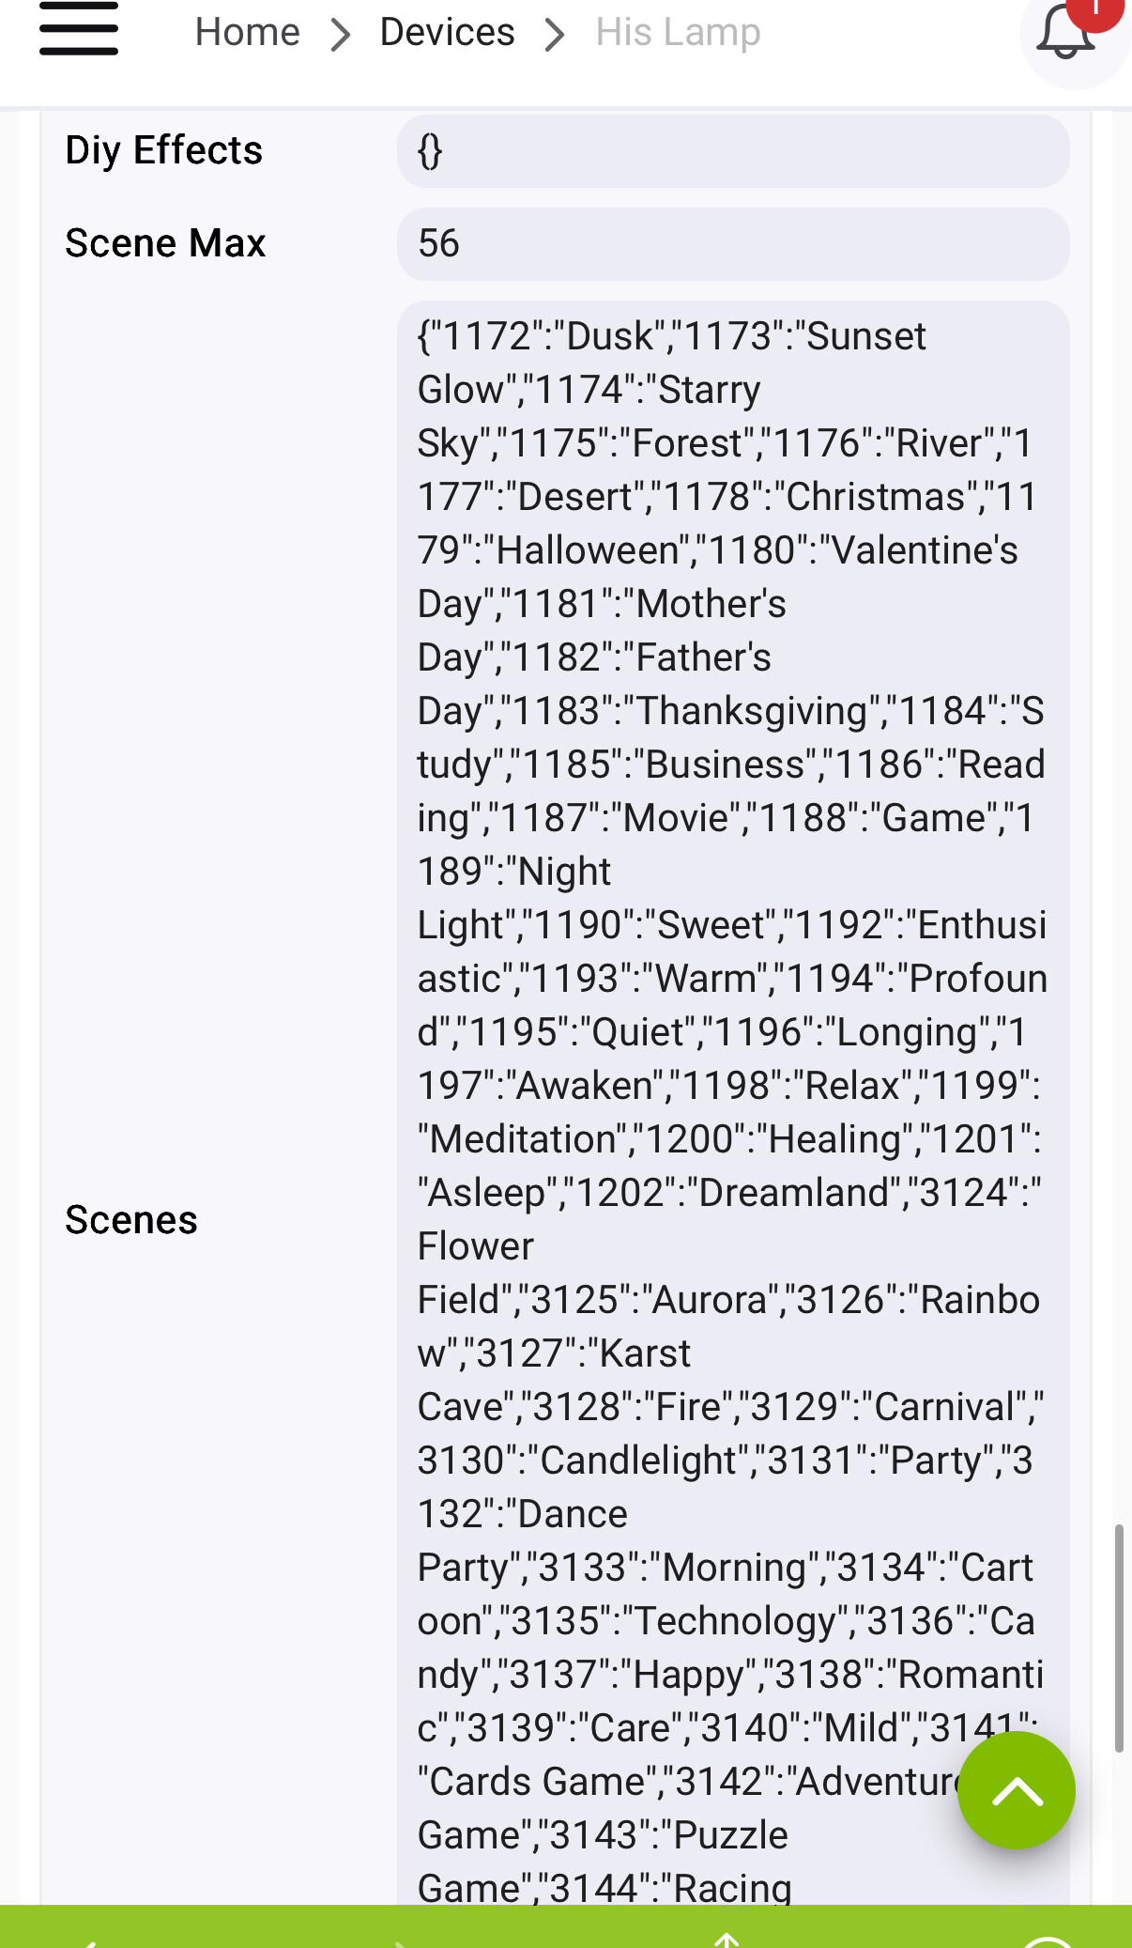Select the His Lamp breadcrumb item
The image size is (1132, 1948).
point(678,33)
